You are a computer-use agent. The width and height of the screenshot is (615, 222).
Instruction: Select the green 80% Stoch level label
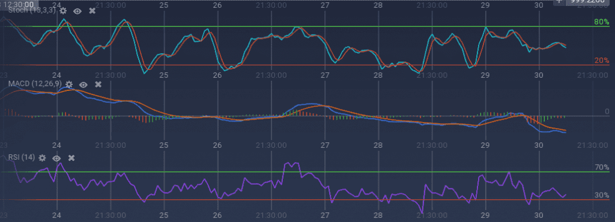(601, 22)
